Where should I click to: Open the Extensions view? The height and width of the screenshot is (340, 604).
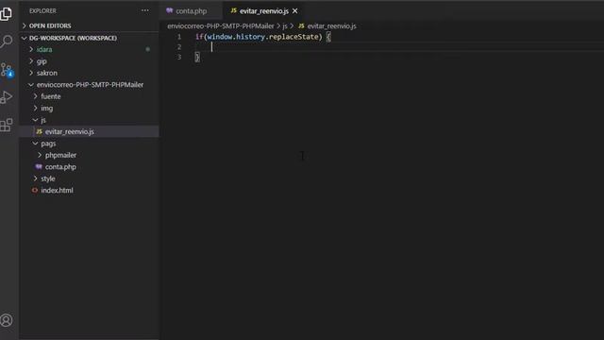[x=7, y=125]
